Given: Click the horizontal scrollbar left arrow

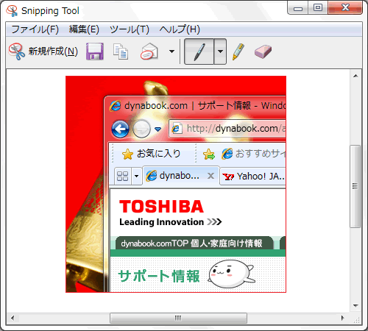Looking at the screenshot, I should [13, 318].
